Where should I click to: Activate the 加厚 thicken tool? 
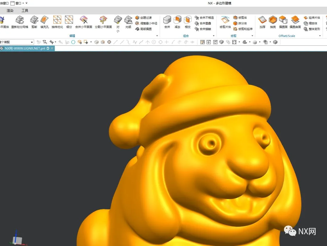[262, 22]
